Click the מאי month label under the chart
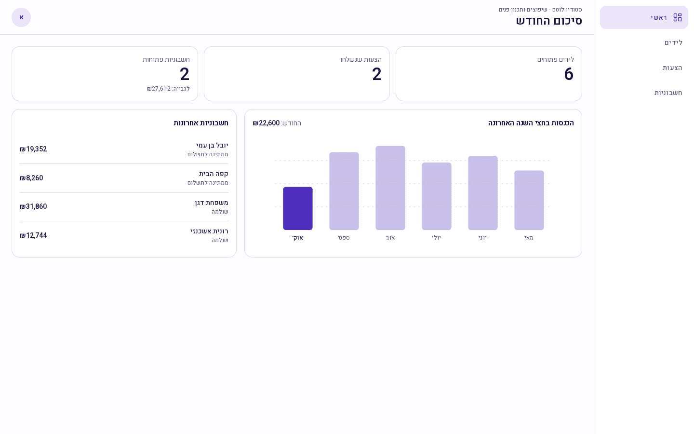694x434 pixels. (x=529, y=238)
